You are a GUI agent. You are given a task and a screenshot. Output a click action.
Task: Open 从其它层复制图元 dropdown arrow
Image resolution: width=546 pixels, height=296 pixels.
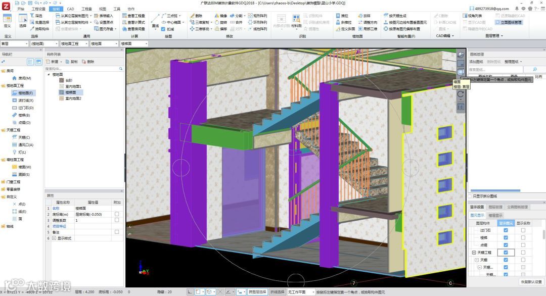91,16
